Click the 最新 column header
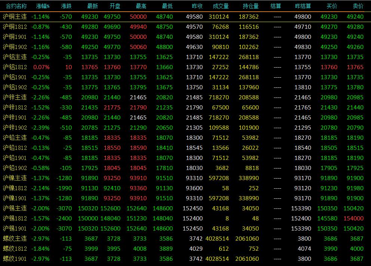The image size is (371, 266). tap(92, 6)
